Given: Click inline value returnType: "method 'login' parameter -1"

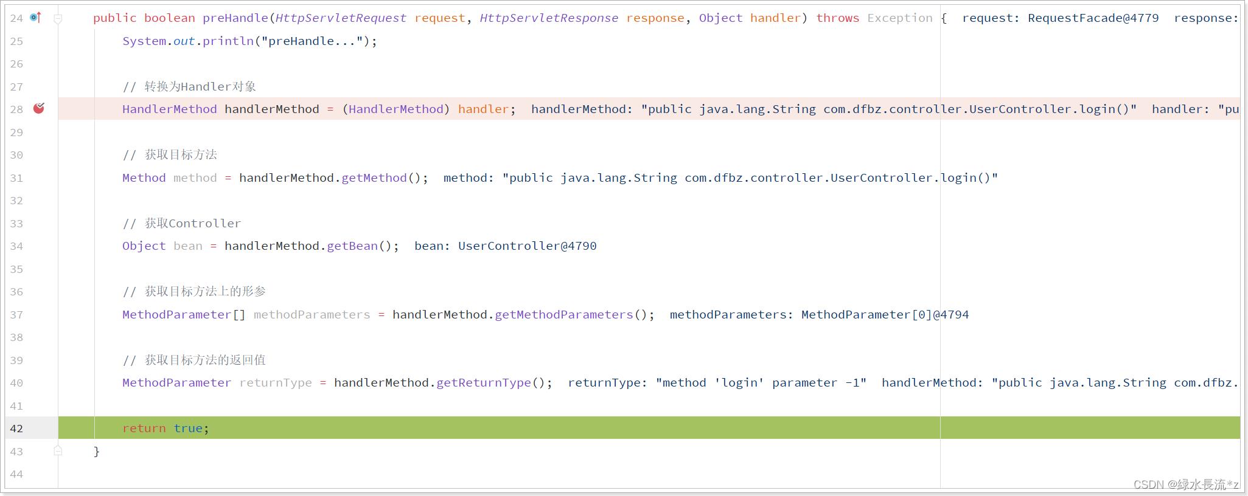Looking at the screenshot, I should tap(717, 383).
